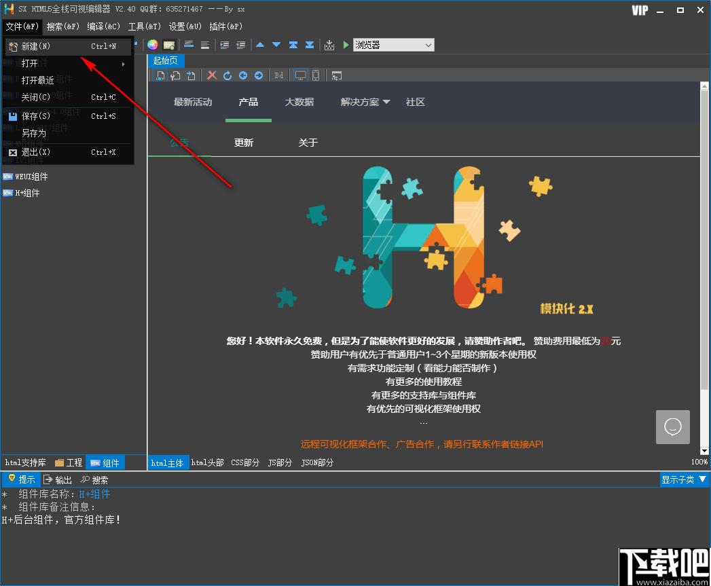Open the color wheel picker

tap(152, 44)
